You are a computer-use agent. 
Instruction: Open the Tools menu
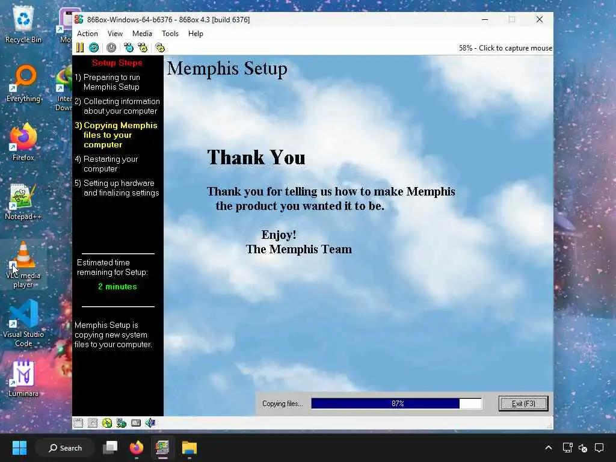click(170, 34)
